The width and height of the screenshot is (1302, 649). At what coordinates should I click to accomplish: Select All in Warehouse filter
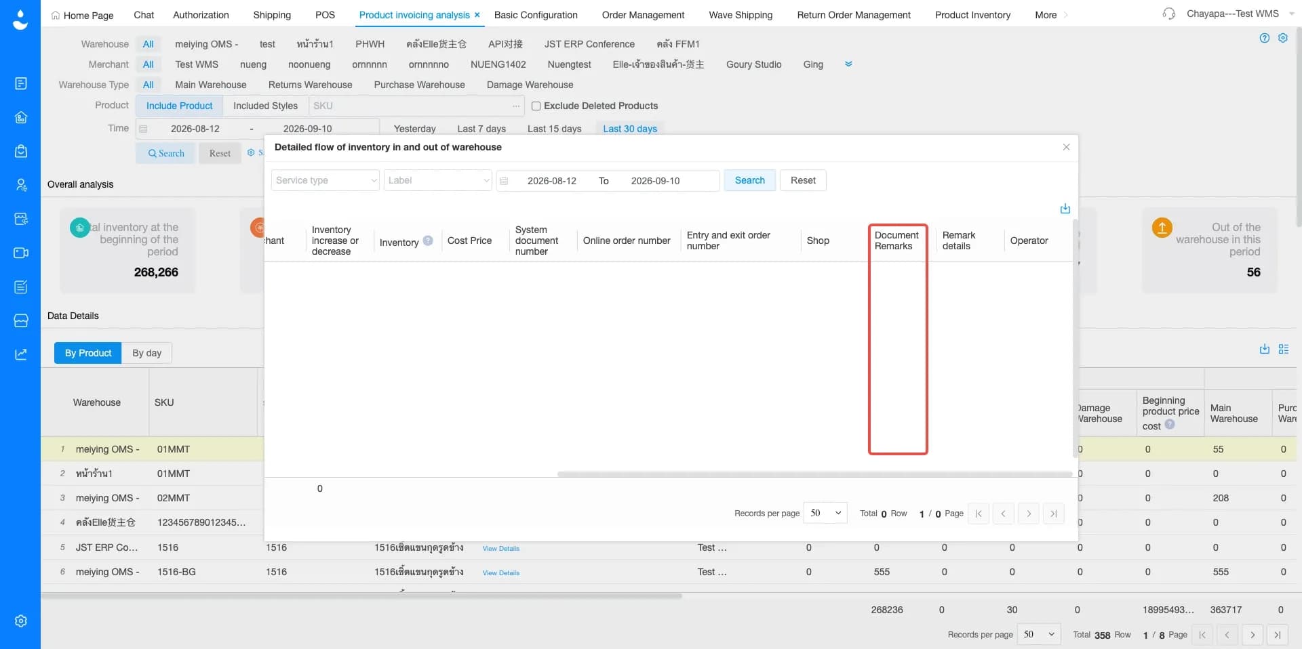[x=148, y=44]
